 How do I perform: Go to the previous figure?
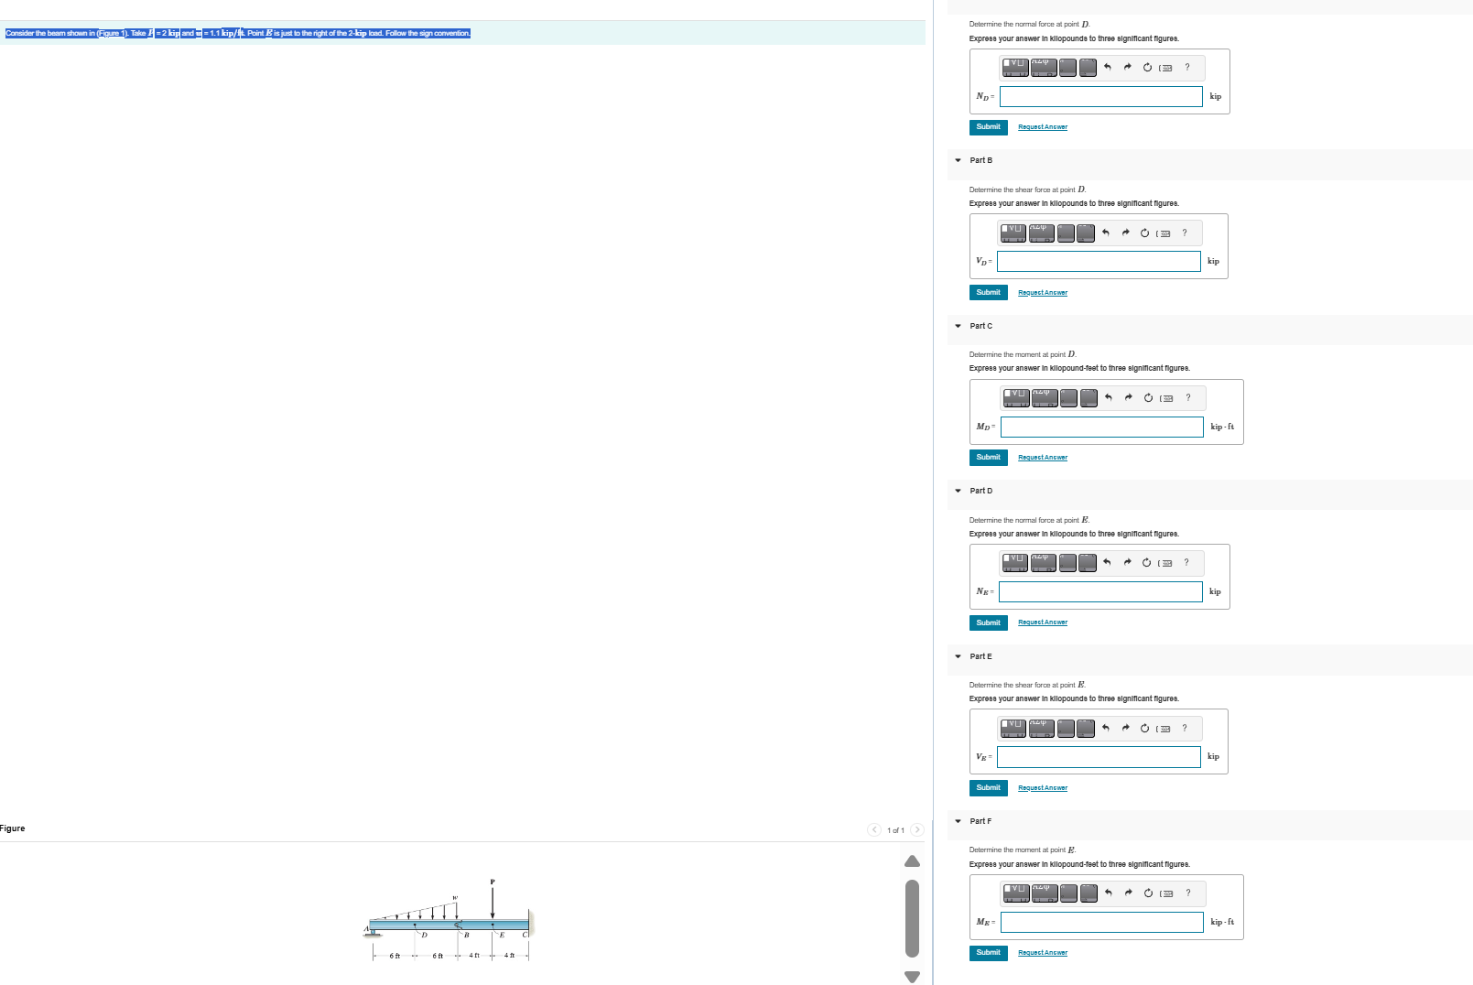click(x=874, y=830)
